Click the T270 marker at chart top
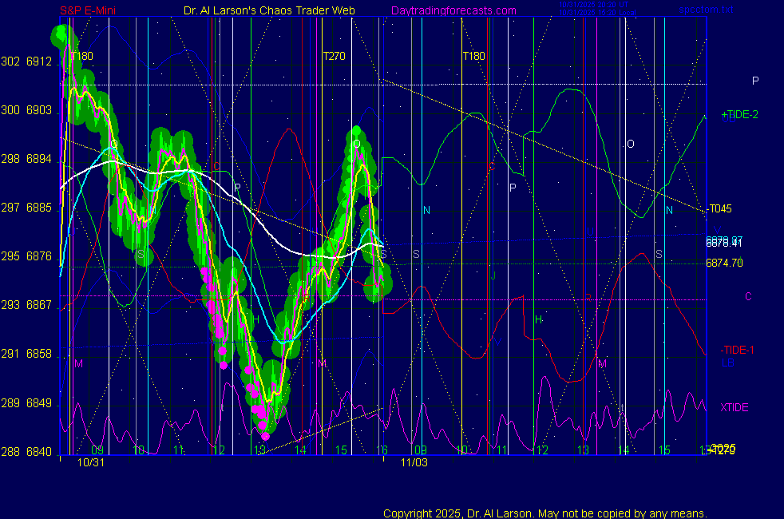The height and width of the screenshot is (519, 784). [x=334, y=56]
